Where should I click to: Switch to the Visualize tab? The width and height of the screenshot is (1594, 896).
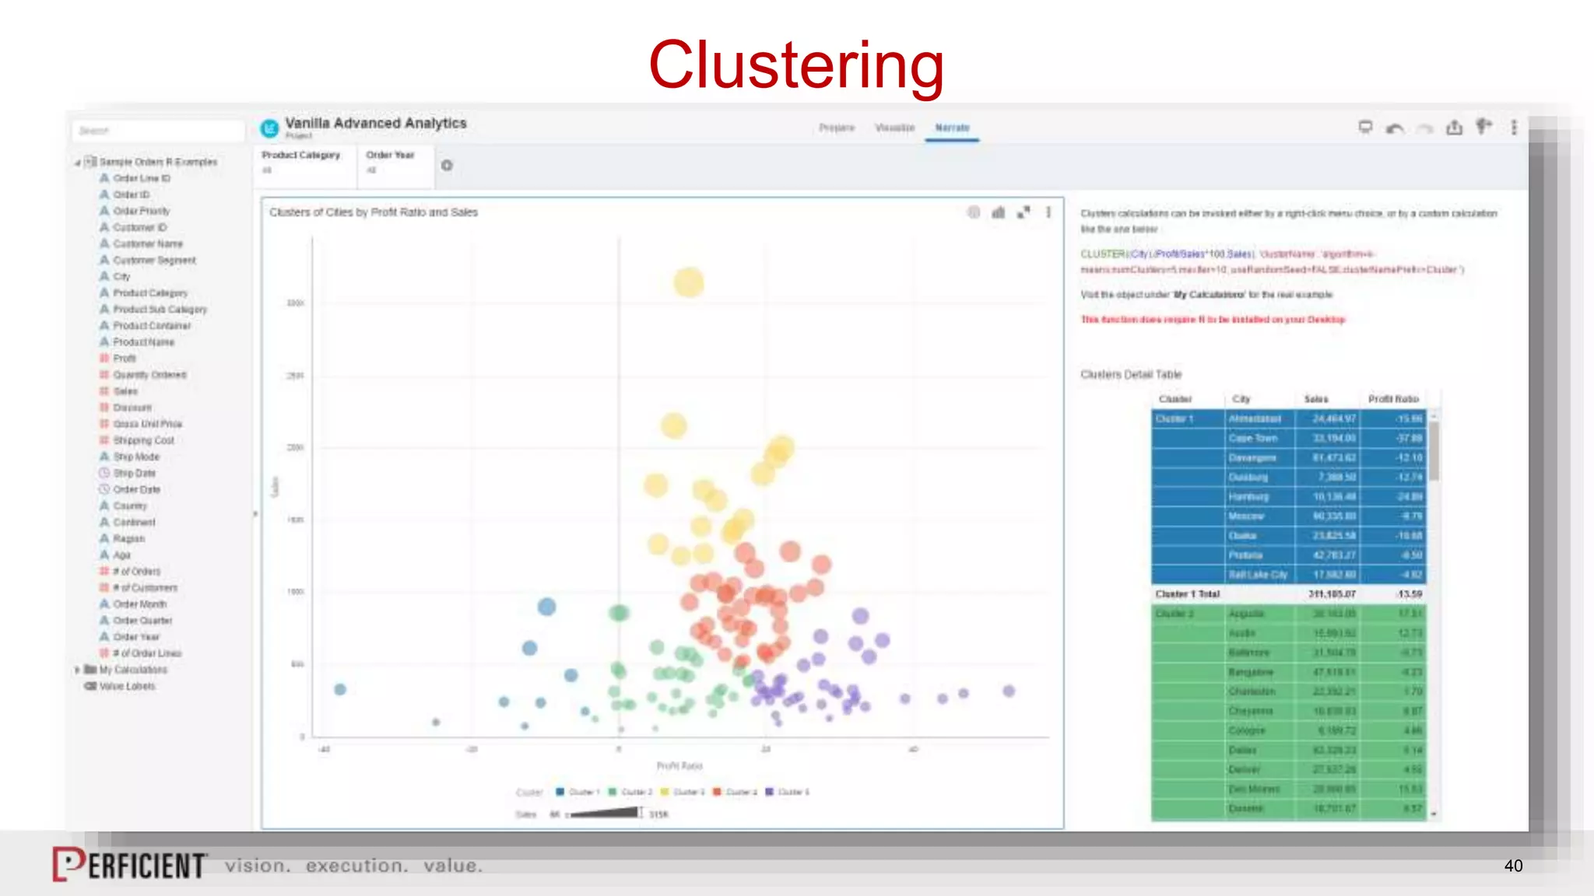click(895, 128)
